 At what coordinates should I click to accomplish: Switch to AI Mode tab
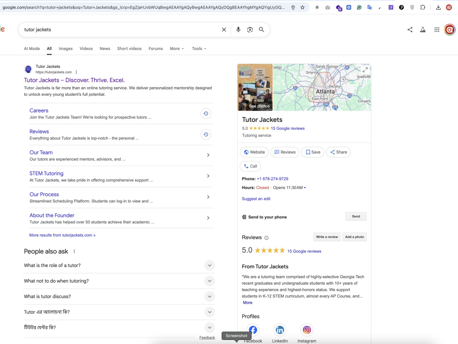click(32, 49)
